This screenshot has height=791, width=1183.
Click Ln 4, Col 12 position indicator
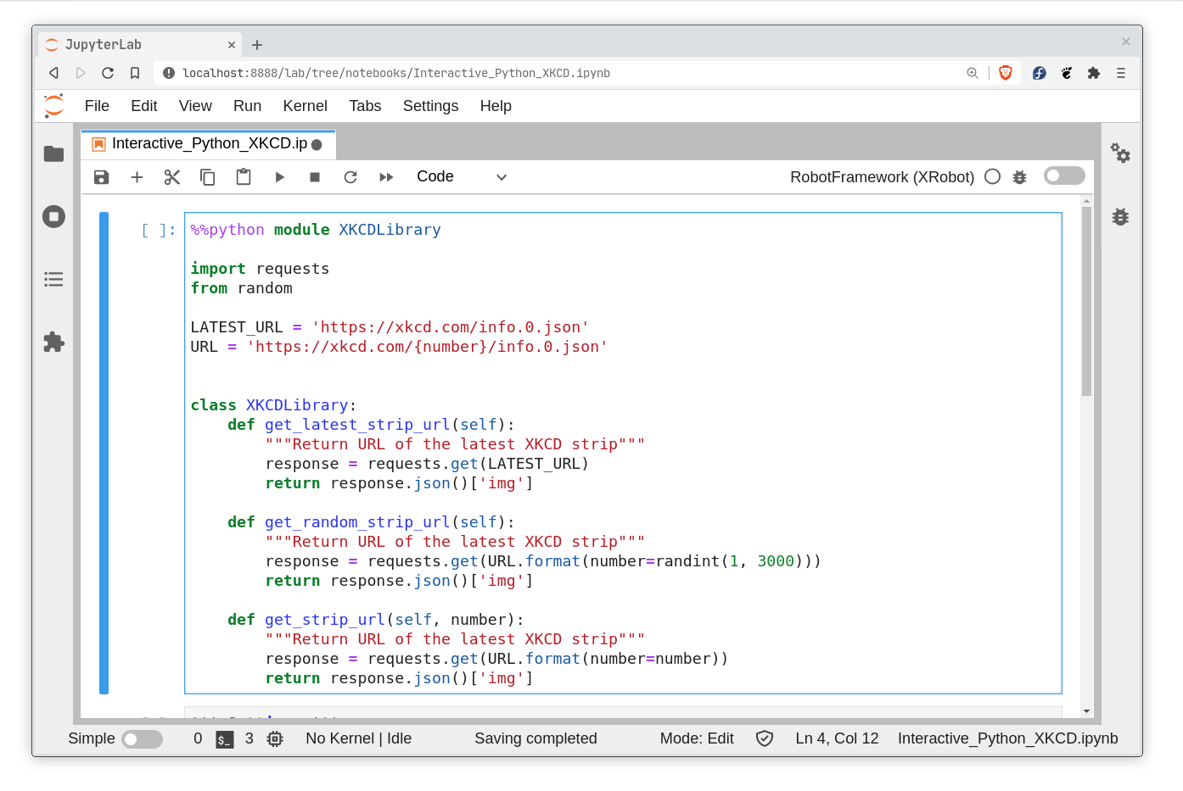(837, 738)
